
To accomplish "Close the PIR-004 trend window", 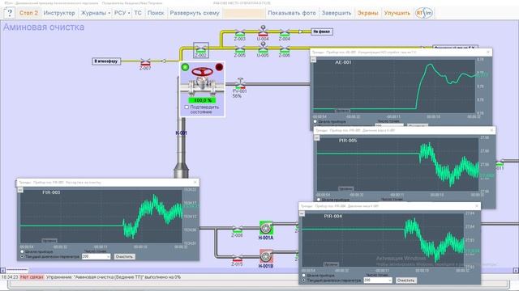I will pos(477,206).
